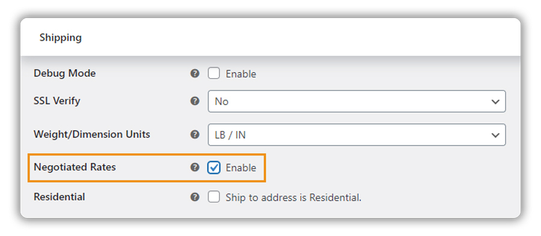
Task: Check Ship to address is Residential
Action: point(214,197)
